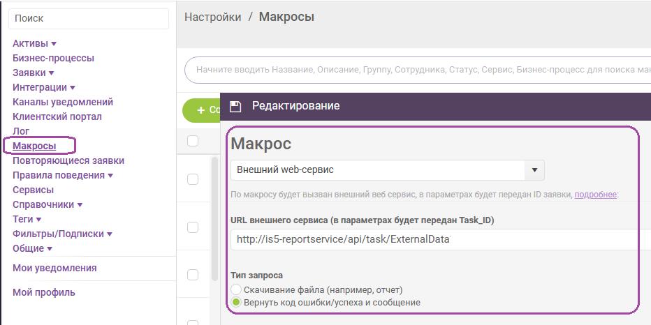Select 'Скачивание файла' radio option
This screenshot has height=325, width=651.
pyautogui.click(x=236, y=289)
